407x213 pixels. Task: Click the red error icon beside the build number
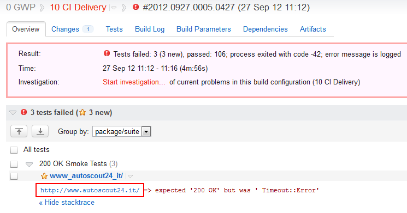(x=135, y=7)
